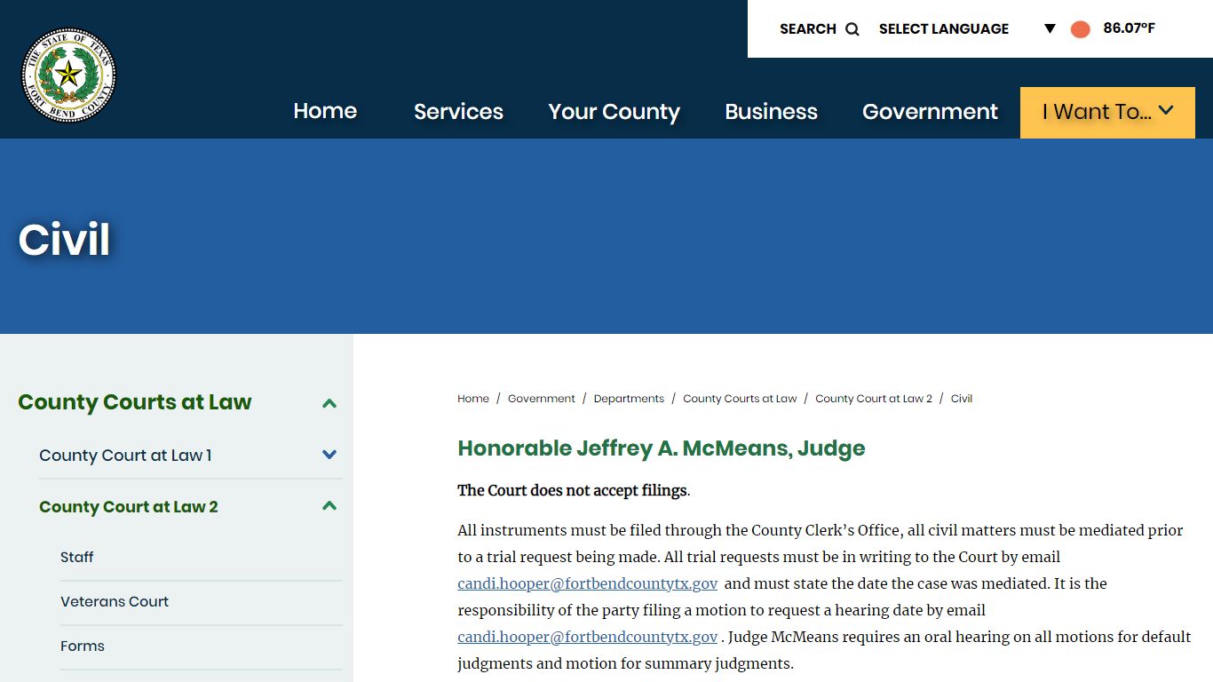The width and height of the screenshot is (1213, 682).
Task: Open the Government navigation menu
Action: point(930,112)
